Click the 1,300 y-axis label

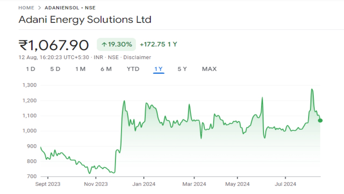[29, 85]
